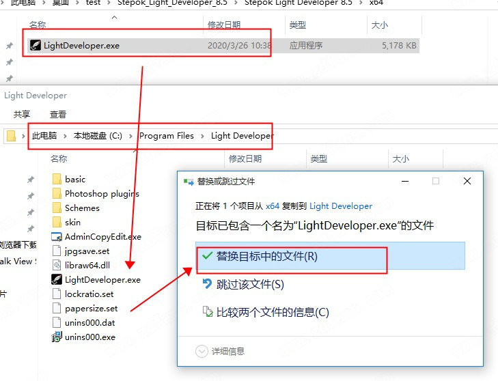Sort lower window by 类型 column
Screen dimensions: 498x381
pyautogui.click(x=319, y=158)
